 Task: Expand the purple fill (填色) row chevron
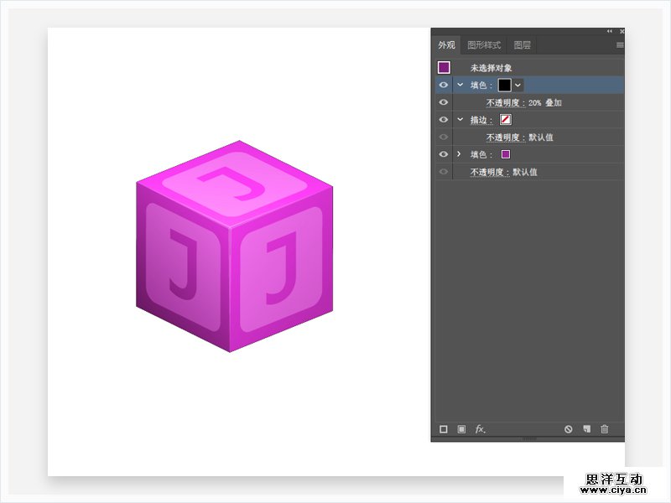coord(460,154)
